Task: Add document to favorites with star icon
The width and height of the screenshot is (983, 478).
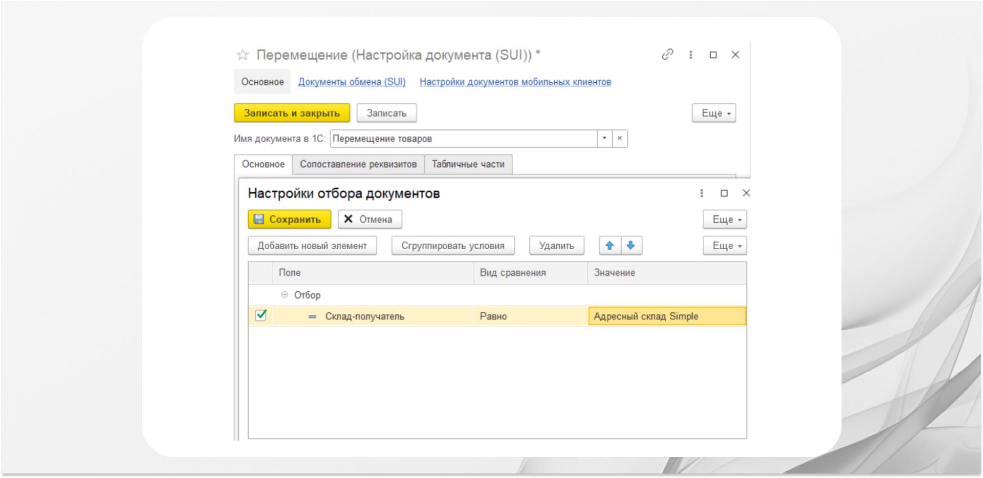Action: point(242,55)
